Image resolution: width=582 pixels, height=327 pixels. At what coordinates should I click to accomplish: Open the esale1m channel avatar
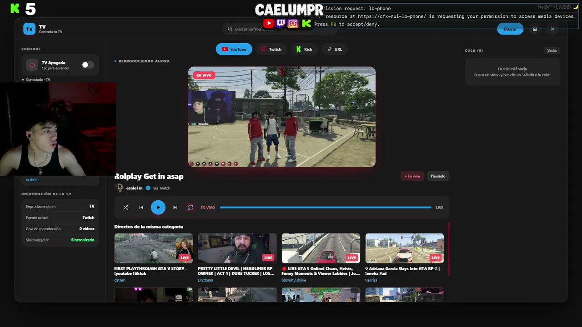pyautogui.click(x=119, y=188)
